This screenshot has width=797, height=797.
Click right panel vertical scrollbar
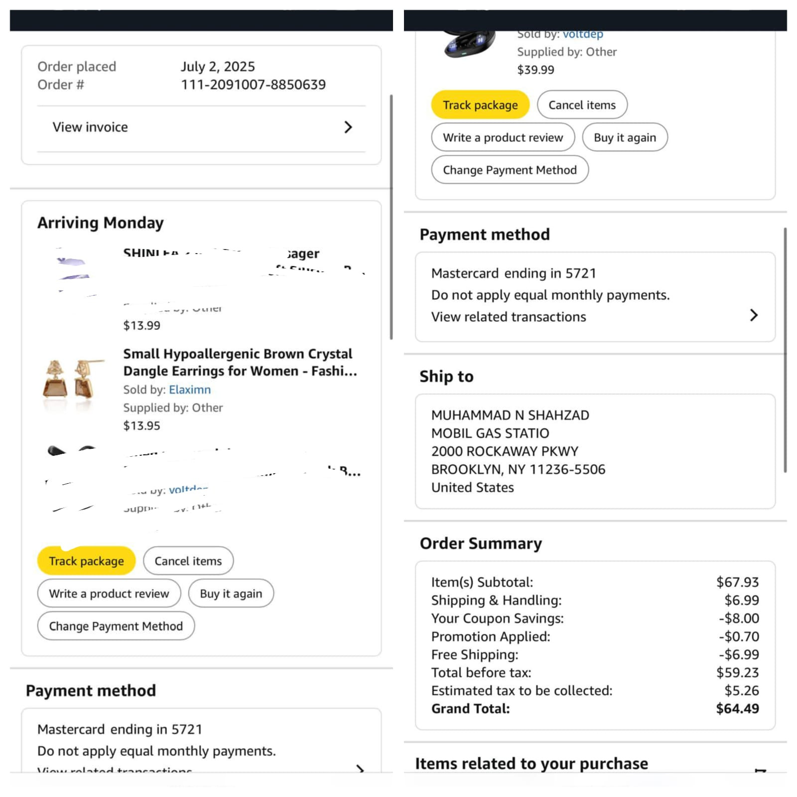tap(785, 350)
